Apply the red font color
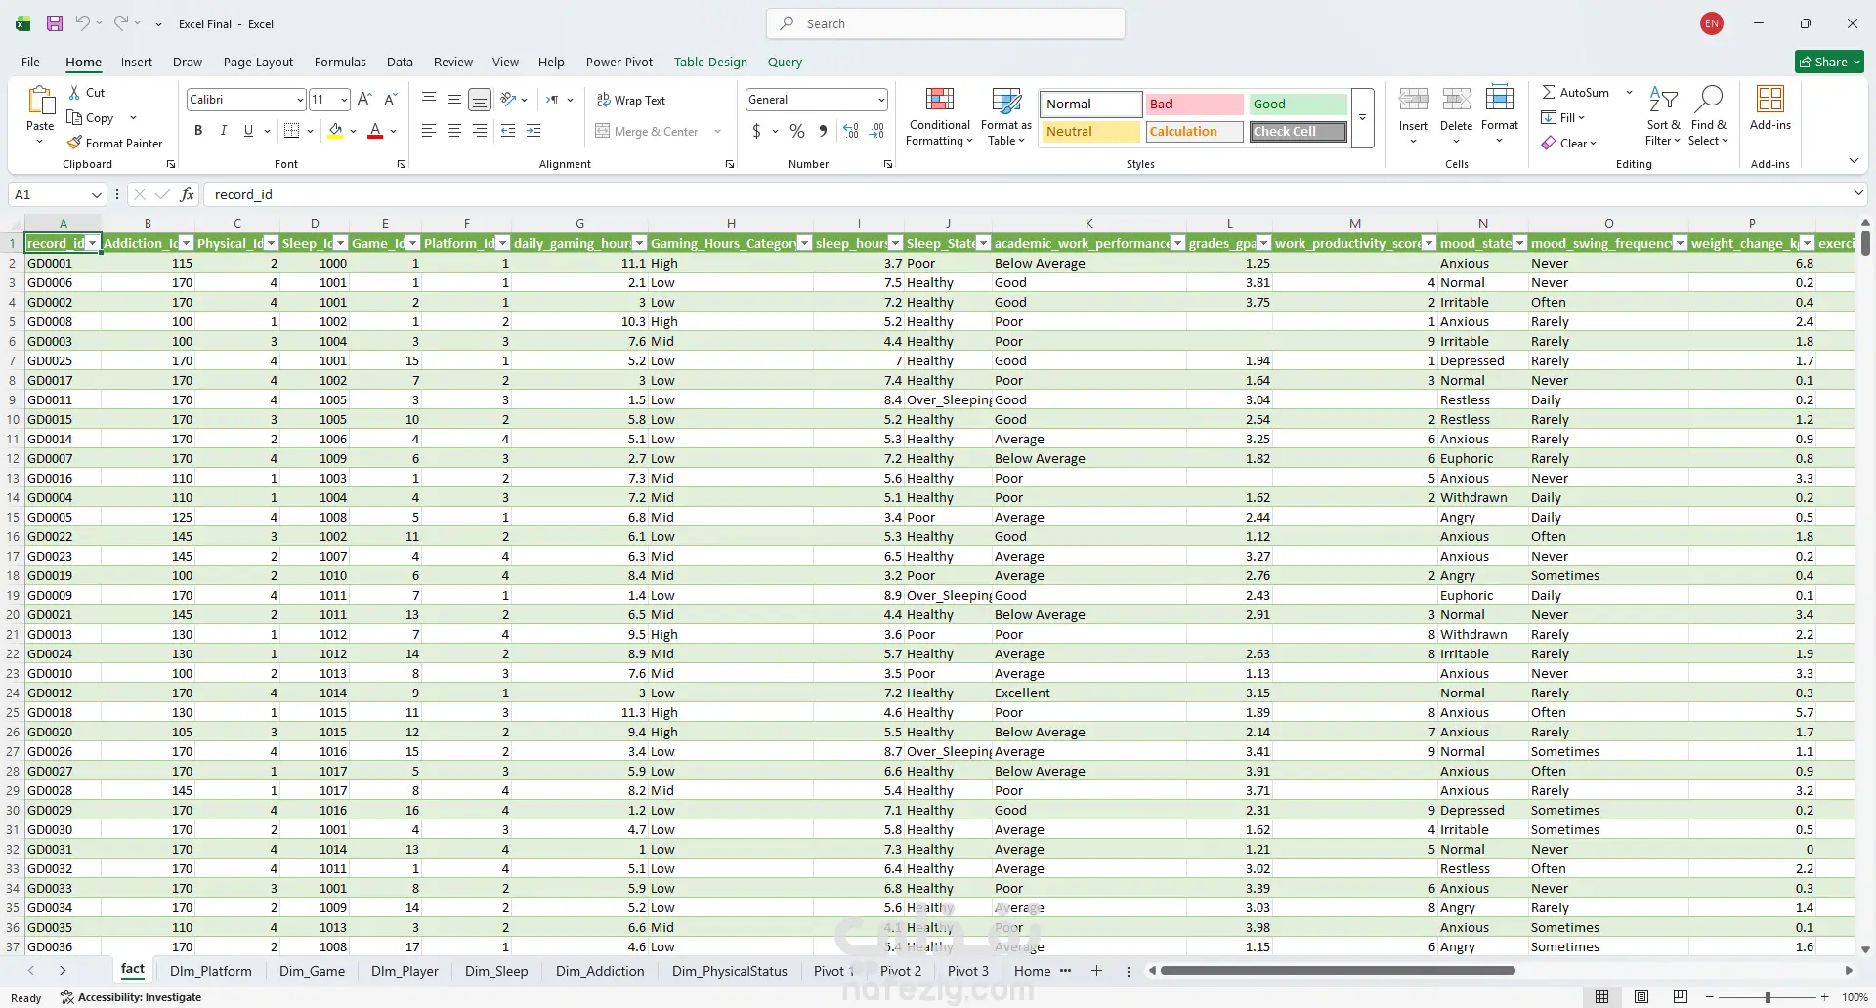The width and height of the screenshot is (1876, 1008). [375, 130]
